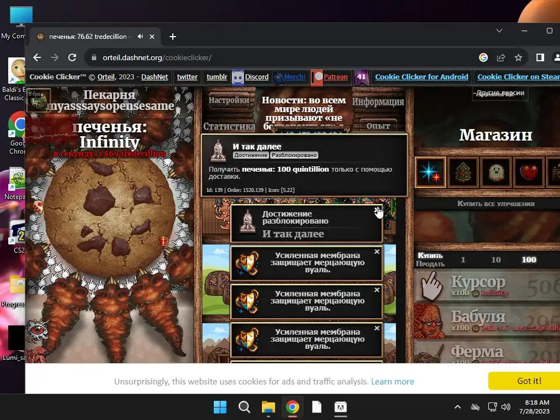This screenshot has height=420, width=560.
Task: Go forward in the browser
Action: click(55, 57)
